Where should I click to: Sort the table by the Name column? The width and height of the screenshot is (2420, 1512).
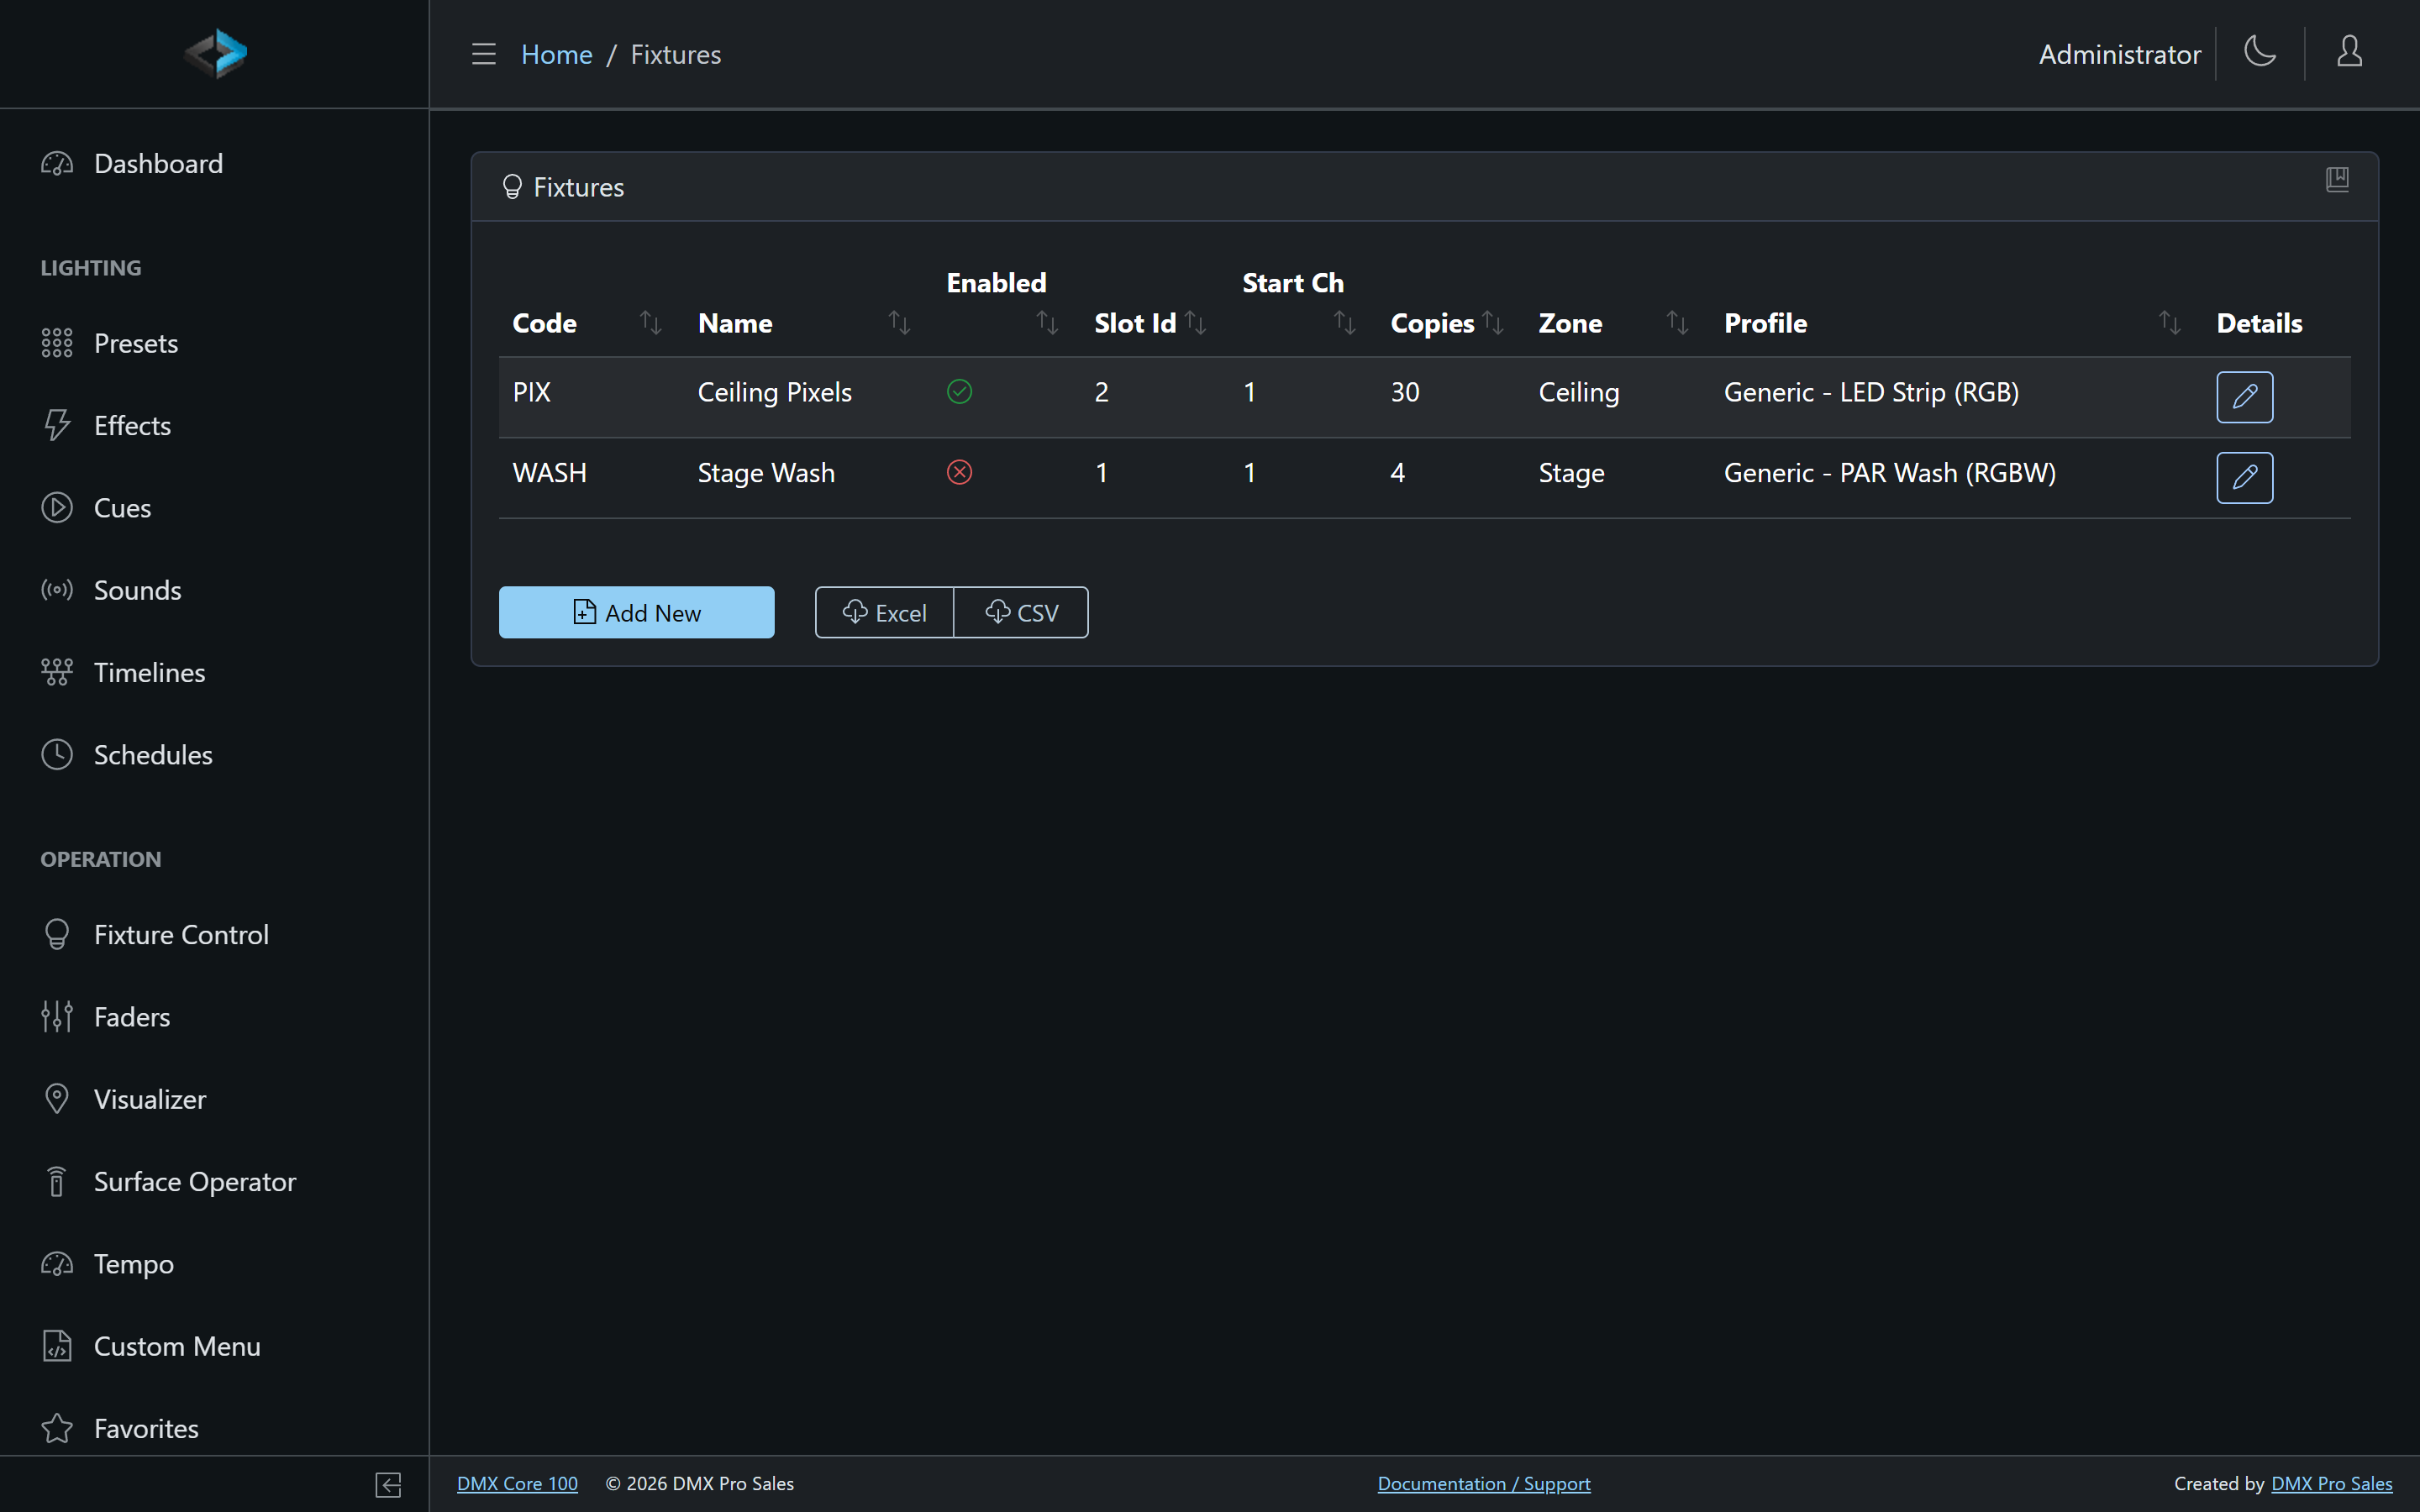pyautogui.click(x=899, y=322)
